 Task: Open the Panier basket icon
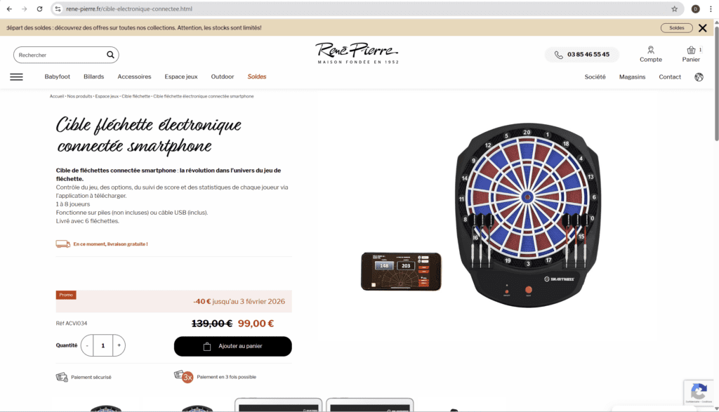(x=691, y=54)
